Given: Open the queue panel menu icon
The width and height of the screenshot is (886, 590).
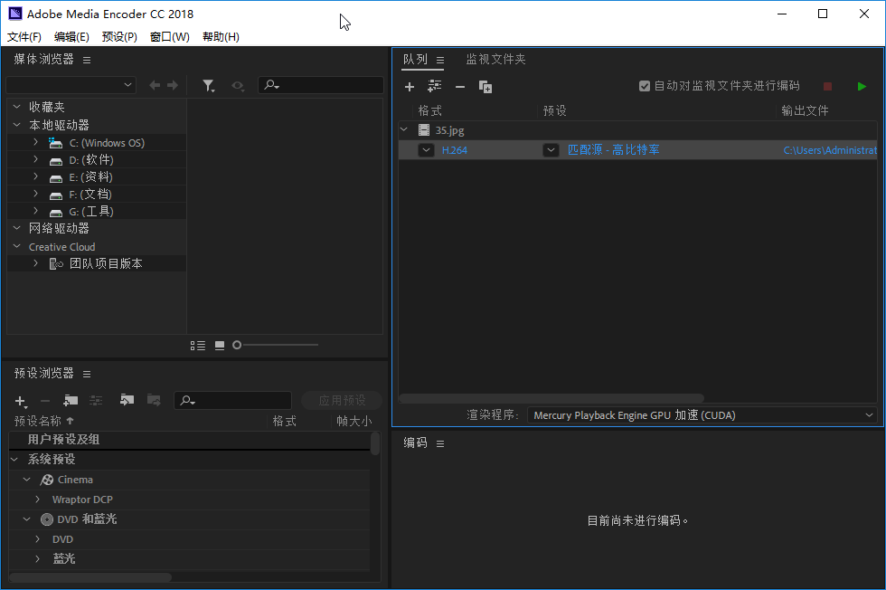Looking at the screenshot, I should click(x=440, y=60).
